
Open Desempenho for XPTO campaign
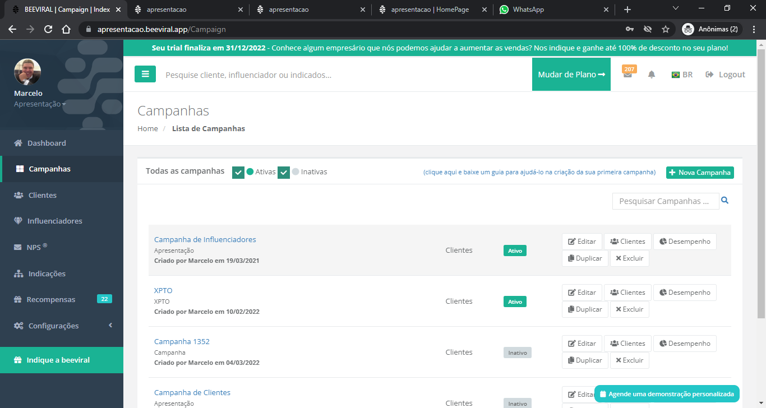pos(685,293)
